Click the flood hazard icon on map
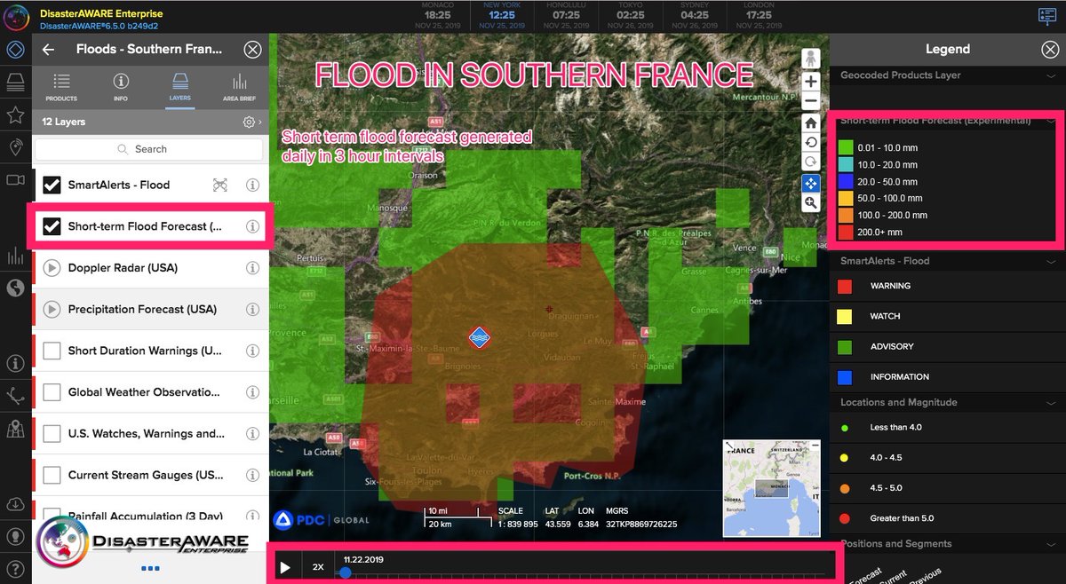Image resolution: width=1066 pixels, height=584 pixels. [480, 336]
